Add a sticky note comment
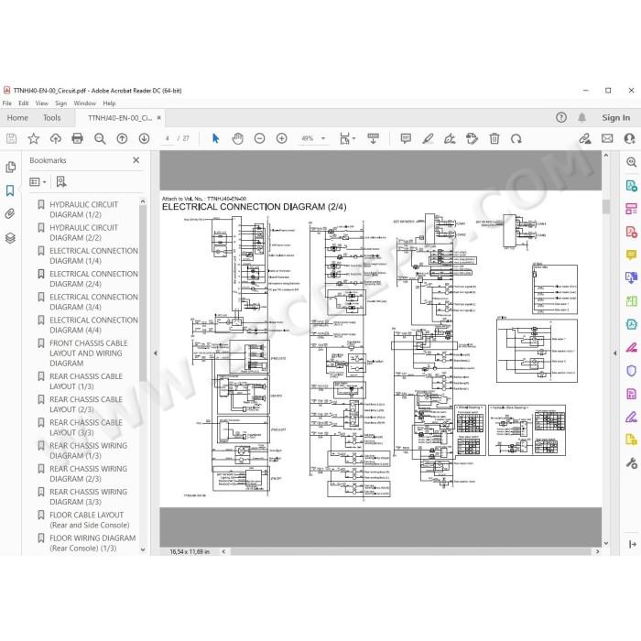Screen dimensions: 641x641 click(406, 139)
